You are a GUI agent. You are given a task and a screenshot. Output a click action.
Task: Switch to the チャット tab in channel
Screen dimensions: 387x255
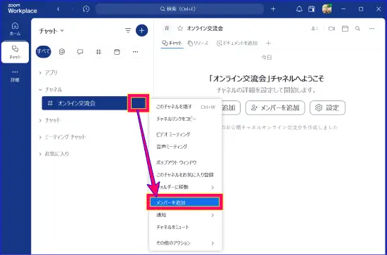coord(172,43)
